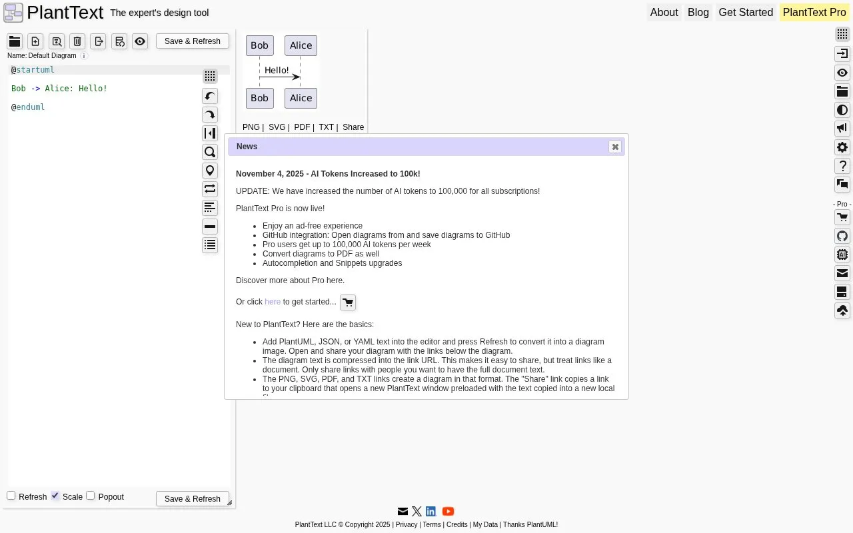Close the News dialog
Screen dimensions: 853x533
click(x=615, y=147)
